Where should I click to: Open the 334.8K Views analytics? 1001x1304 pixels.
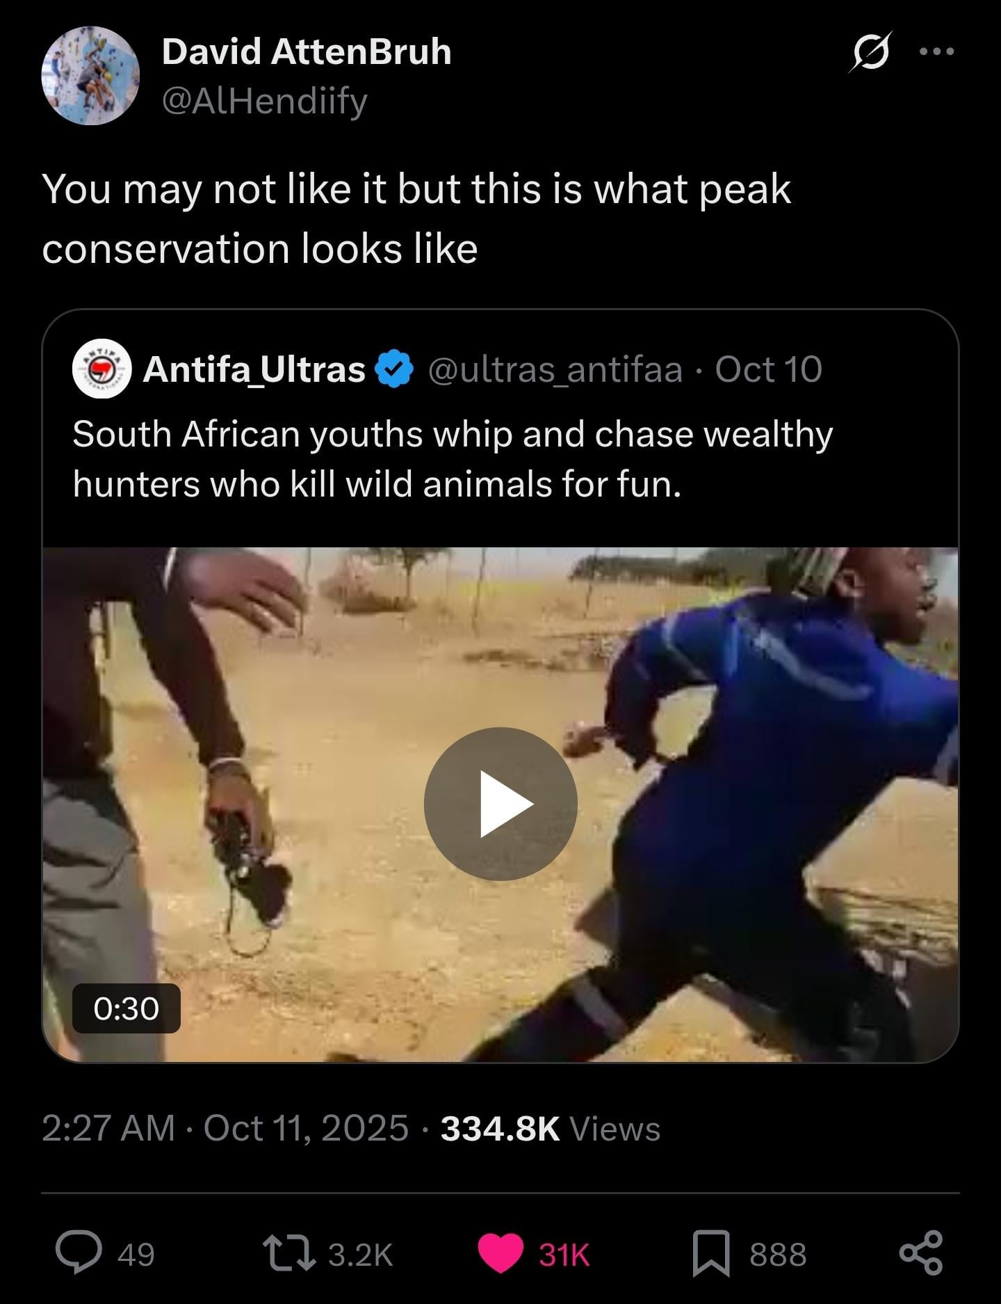[x=550, y=1128]
